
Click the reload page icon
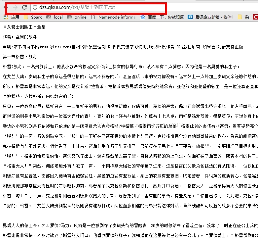tap(24, 7)
